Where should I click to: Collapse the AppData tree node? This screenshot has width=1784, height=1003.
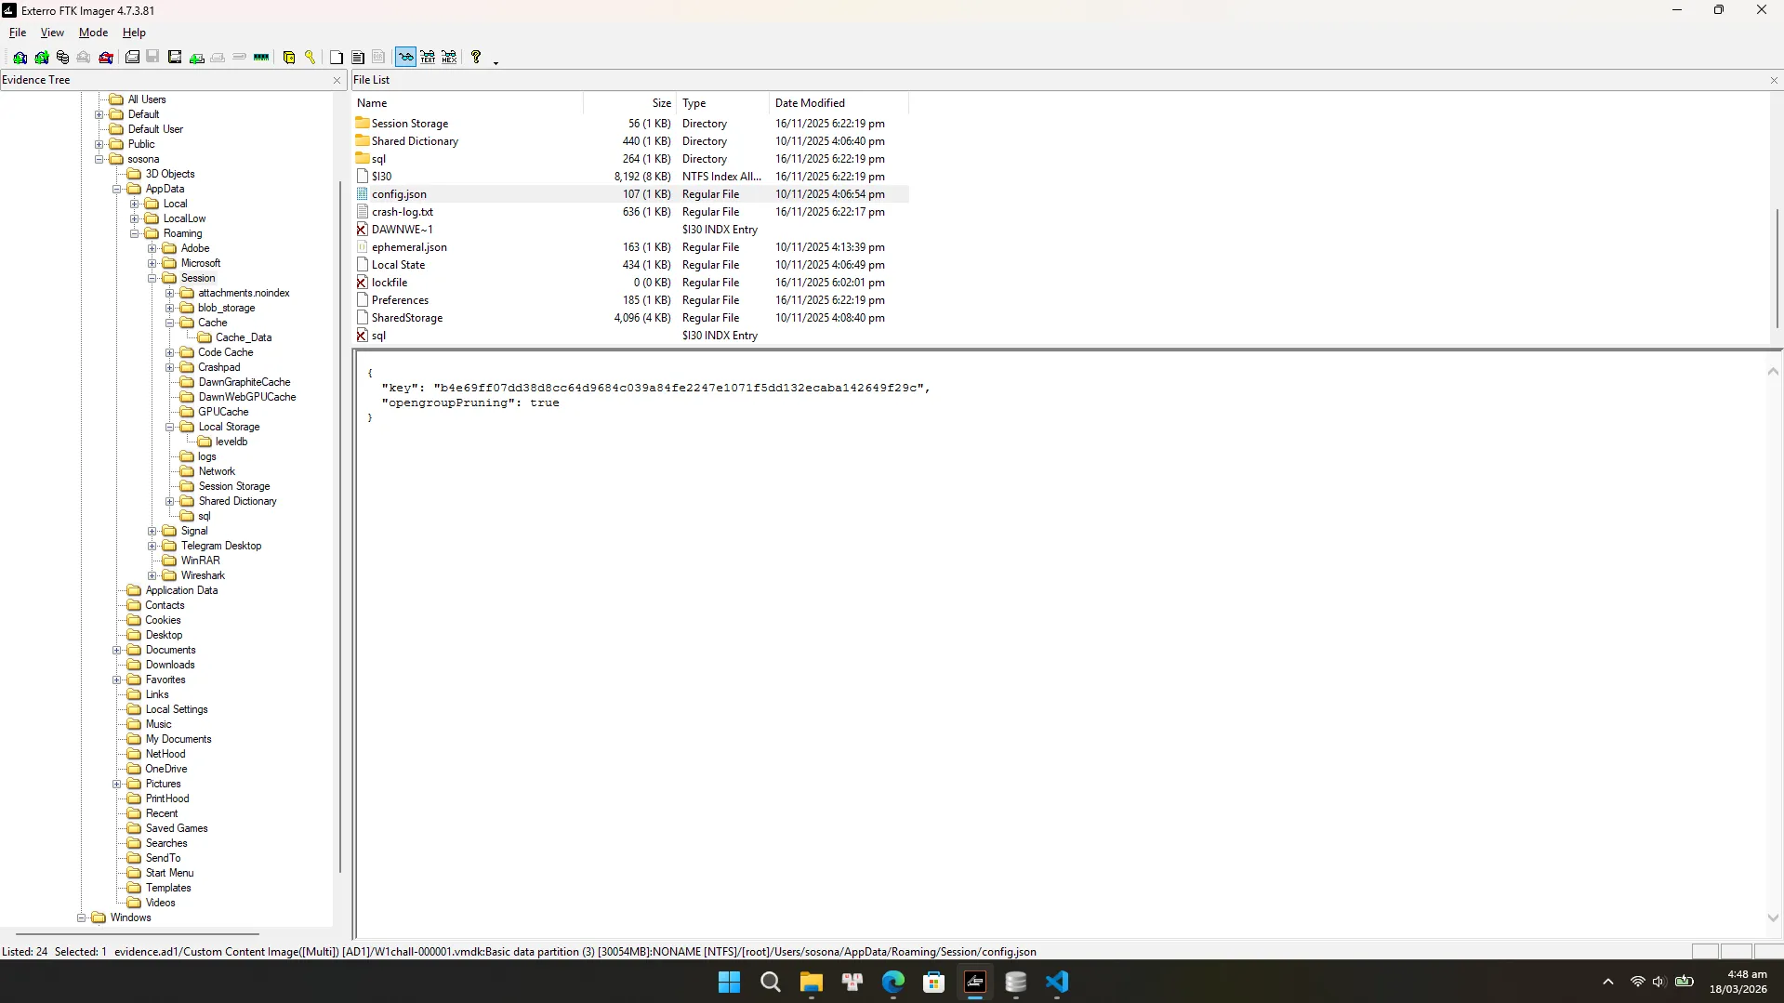point(117,189)
